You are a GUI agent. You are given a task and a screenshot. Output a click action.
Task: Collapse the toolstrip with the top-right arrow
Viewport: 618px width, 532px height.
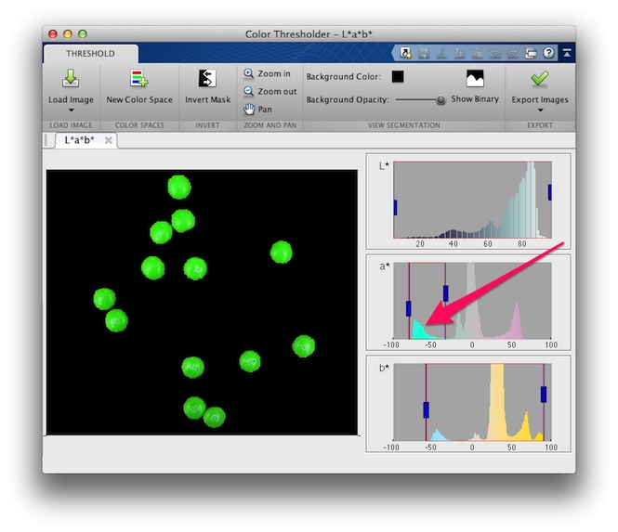coord(566,53)
